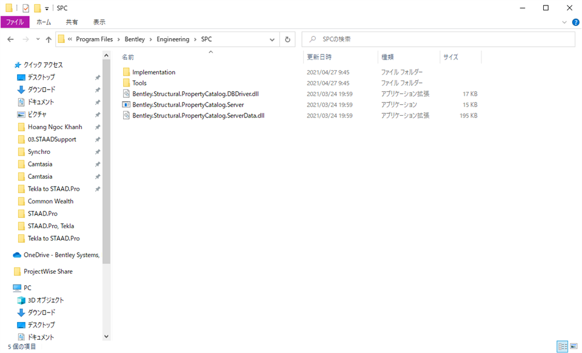The width and height of the screenshot is (582, 353).
Task: Select the DBDriver.dll file icon
Action: tap(126, 94)
